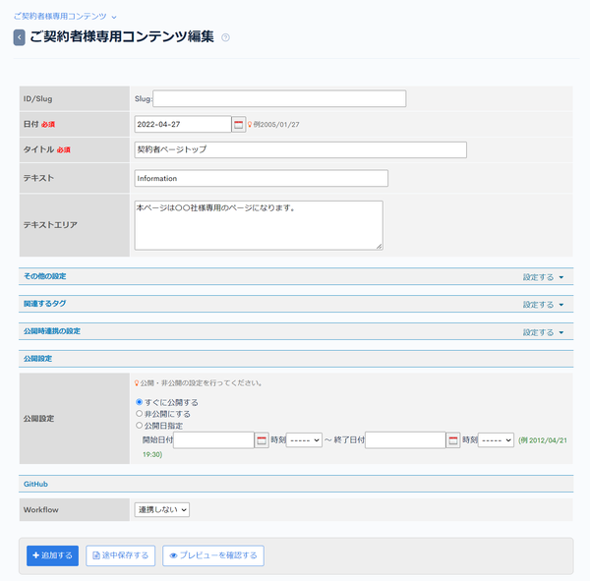The width and height of the screenshot is (590, 581).
Task: Focus the 開始日付 input field
Action: tap(213, 440)
